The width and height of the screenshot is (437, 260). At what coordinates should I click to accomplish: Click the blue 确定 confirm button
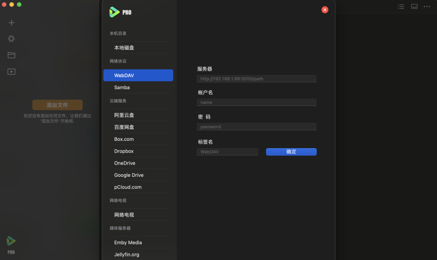(291, 152)
